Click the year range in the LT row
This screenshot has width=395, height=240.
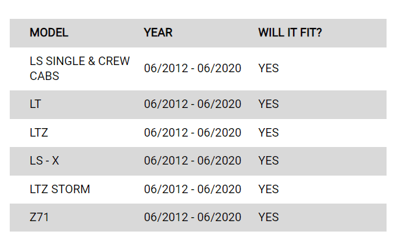pyautogui.click(x=192, y=104)
